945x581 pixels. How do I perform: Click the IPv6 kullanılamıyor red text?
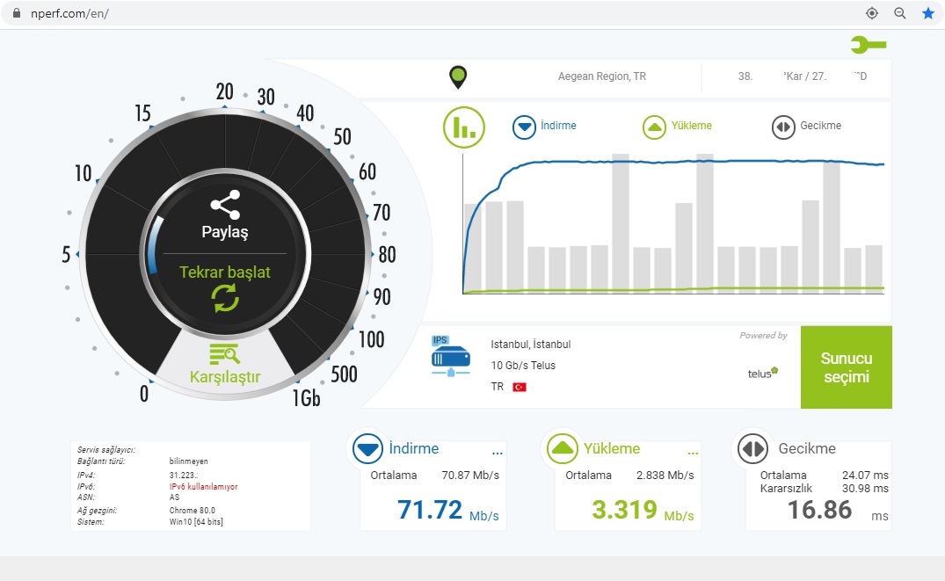coord(203,486)
